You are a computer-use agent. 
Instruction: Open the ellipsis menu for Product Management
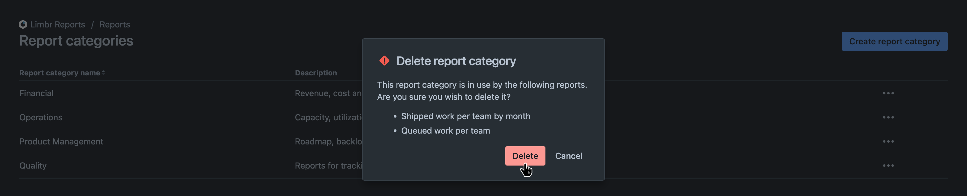[x=888, y=141]
